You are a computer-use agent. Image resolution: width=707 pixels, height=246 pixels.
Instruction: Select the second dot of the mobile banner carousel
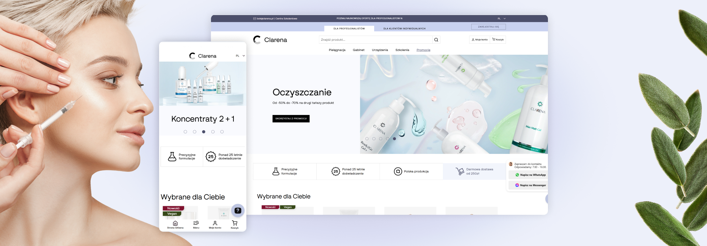tap(194, 132)
